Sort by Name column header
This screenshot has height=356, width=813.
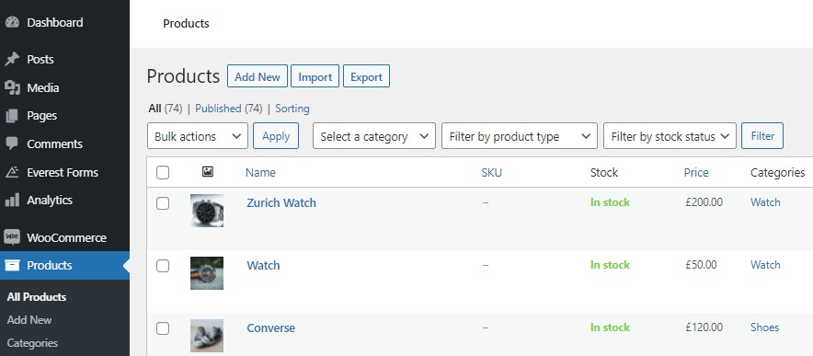pos(260,172)
